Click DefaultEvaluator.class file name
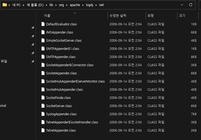This screenshot has height=140, width=201. point(61,24)
